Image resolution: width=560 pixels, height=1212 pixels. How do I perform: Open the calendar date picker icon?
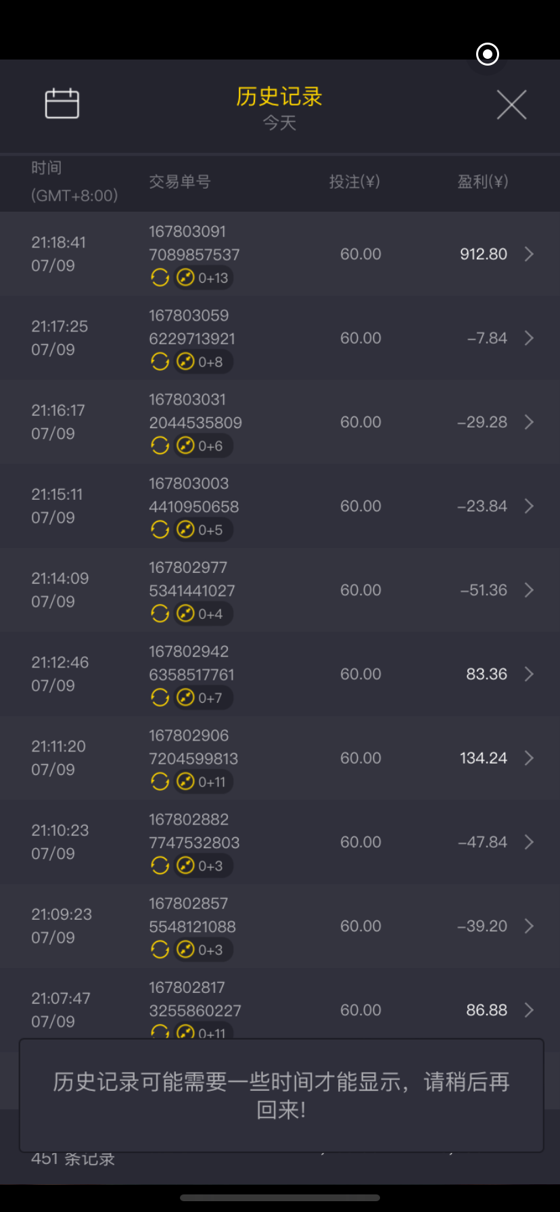62,104
